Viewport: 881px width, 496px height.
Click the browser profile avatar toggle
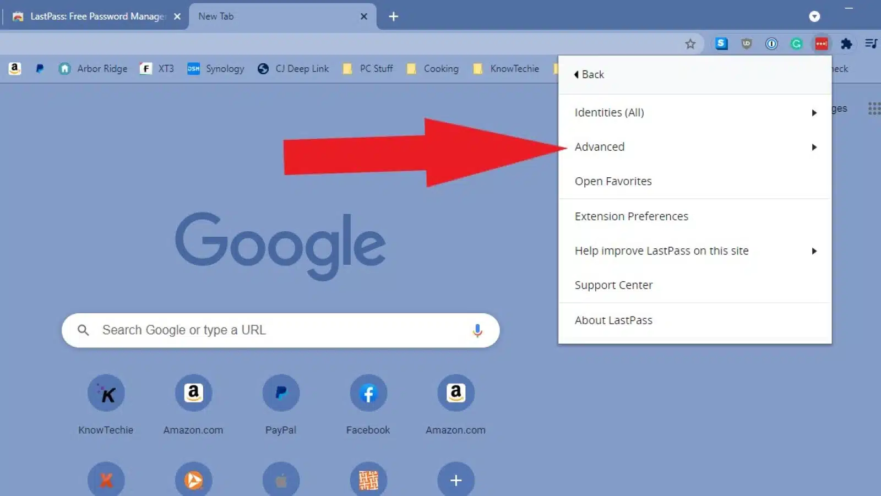[814, 17]
